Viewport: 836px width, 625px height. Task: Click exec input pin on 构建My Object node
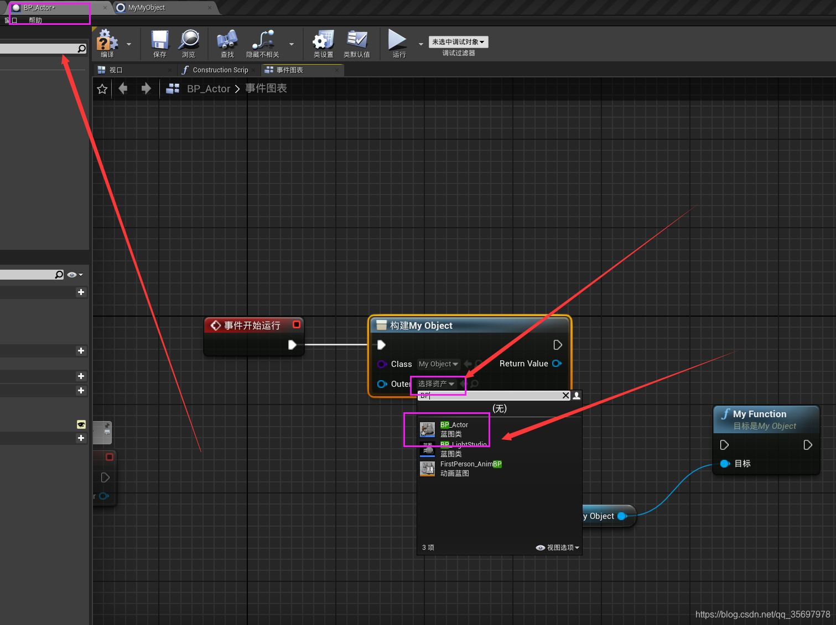(x=381, y=345)
